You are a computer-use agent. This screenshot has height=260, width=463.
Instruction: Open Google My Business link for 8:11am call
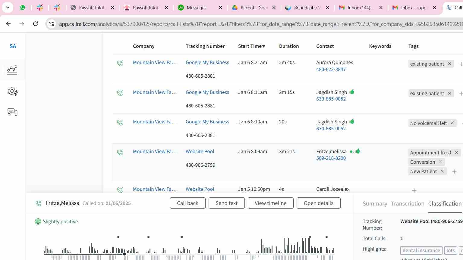click(207, 92)
